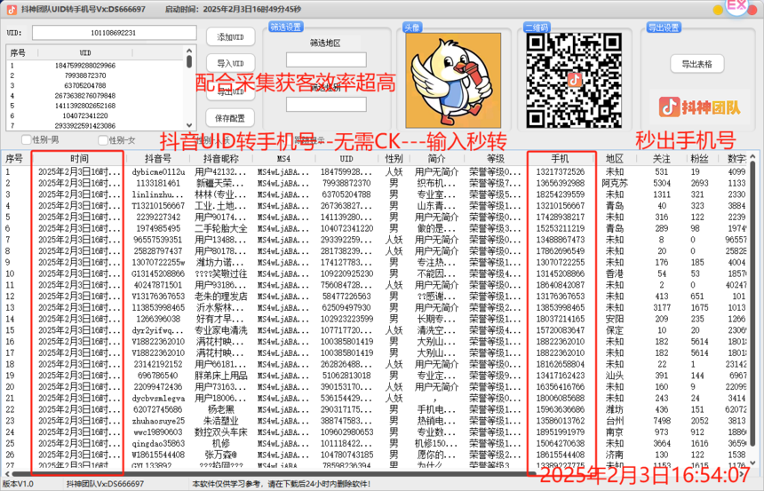Select the 二手轮胎大全 nickname cell
764x491 pixels.
click(221, 228)
